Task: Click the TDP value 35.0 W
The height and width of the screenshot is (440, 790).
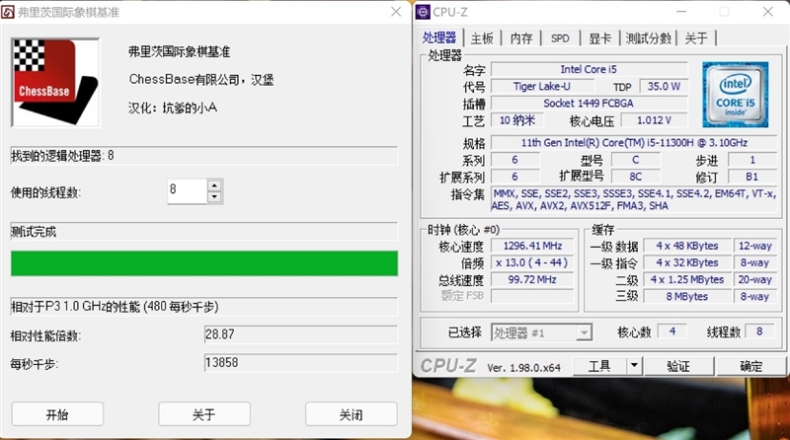Action: (x=664, y=86)
